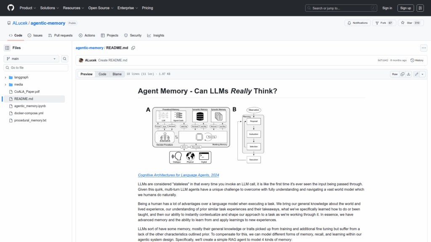Open the Pull requests tab
The height and width of the screenshot is (242, 431).
(x=60, y=35)
